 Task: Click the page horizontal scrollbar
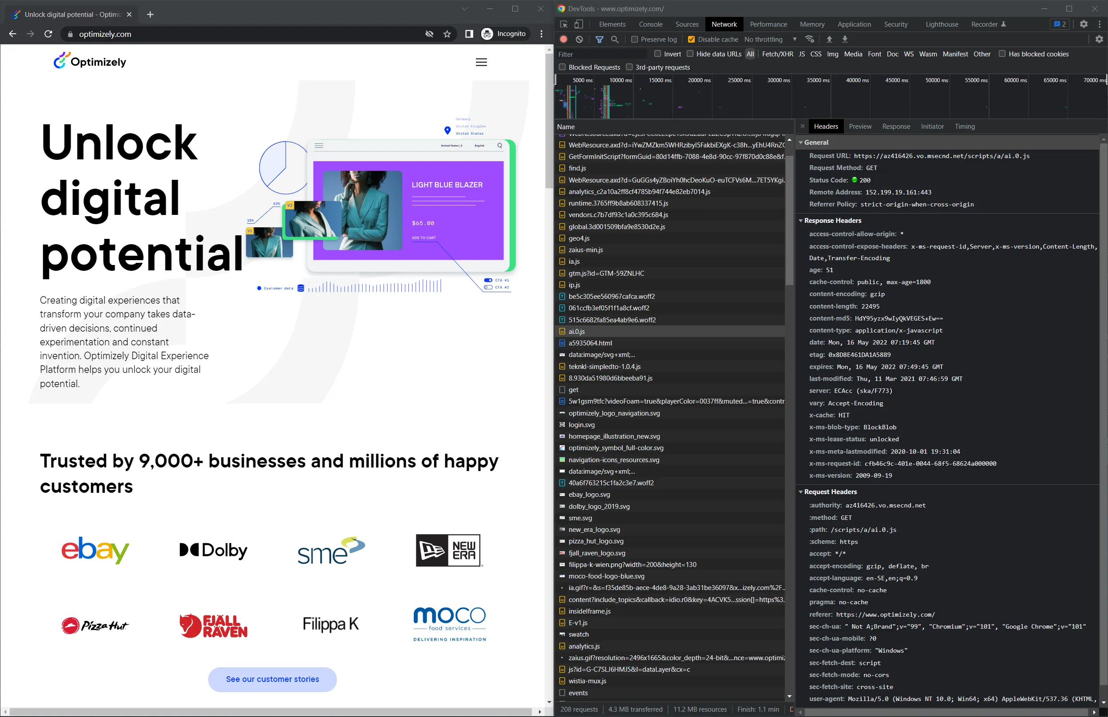coord(270,711)
